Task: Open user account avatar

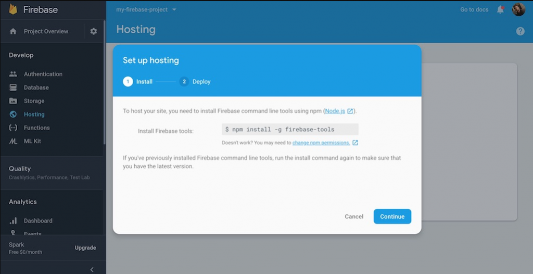Action: pyautogui.click(x=518, y=9)
